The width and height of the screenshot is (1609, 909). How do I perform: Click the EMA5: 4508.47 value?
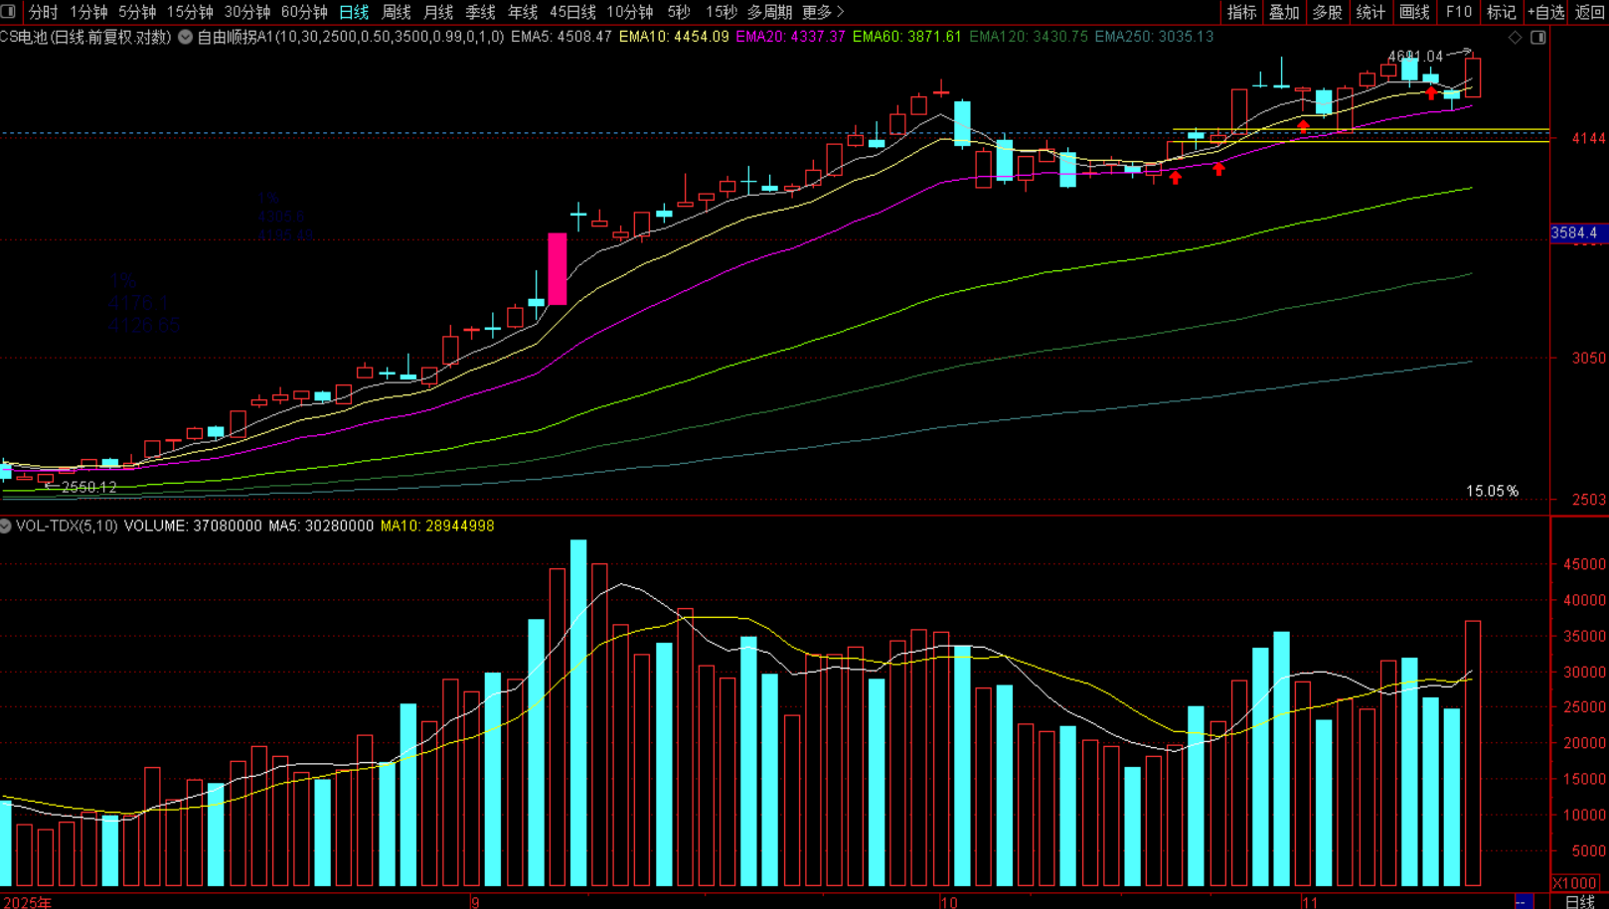[x=561, y=37]
